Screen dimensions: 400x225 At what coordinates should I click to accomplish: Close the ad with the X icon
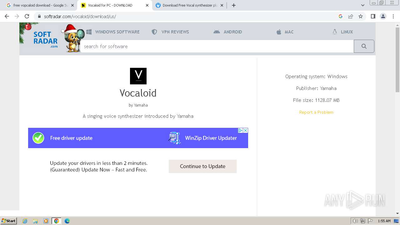coord(246,130)
